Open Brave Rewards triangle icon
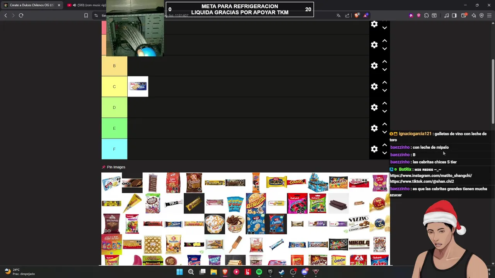This screenshot has height=278, width=495. (x=365, y=15)
